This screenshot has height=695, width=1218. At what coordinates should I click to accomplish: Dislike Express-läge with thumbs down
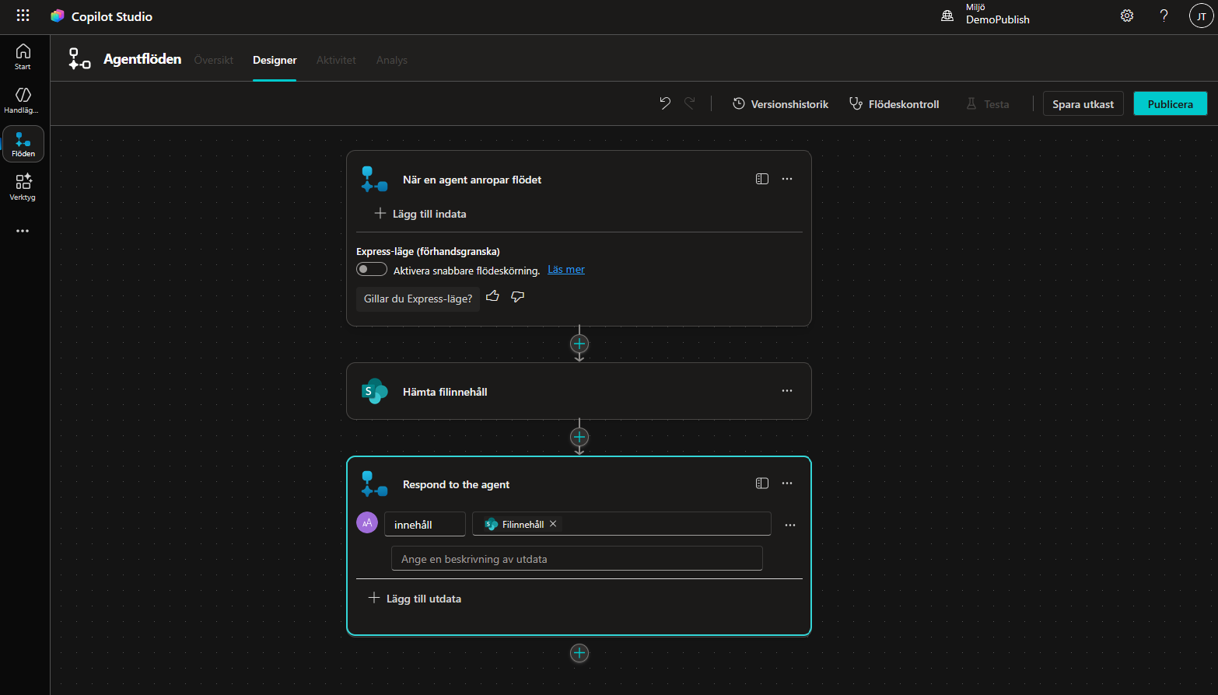tap(517, 296)
